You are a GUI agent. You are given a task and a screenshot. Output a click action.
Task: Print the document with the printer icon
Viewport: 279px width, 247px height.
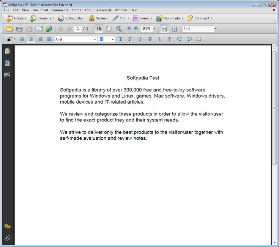(19, 28)
